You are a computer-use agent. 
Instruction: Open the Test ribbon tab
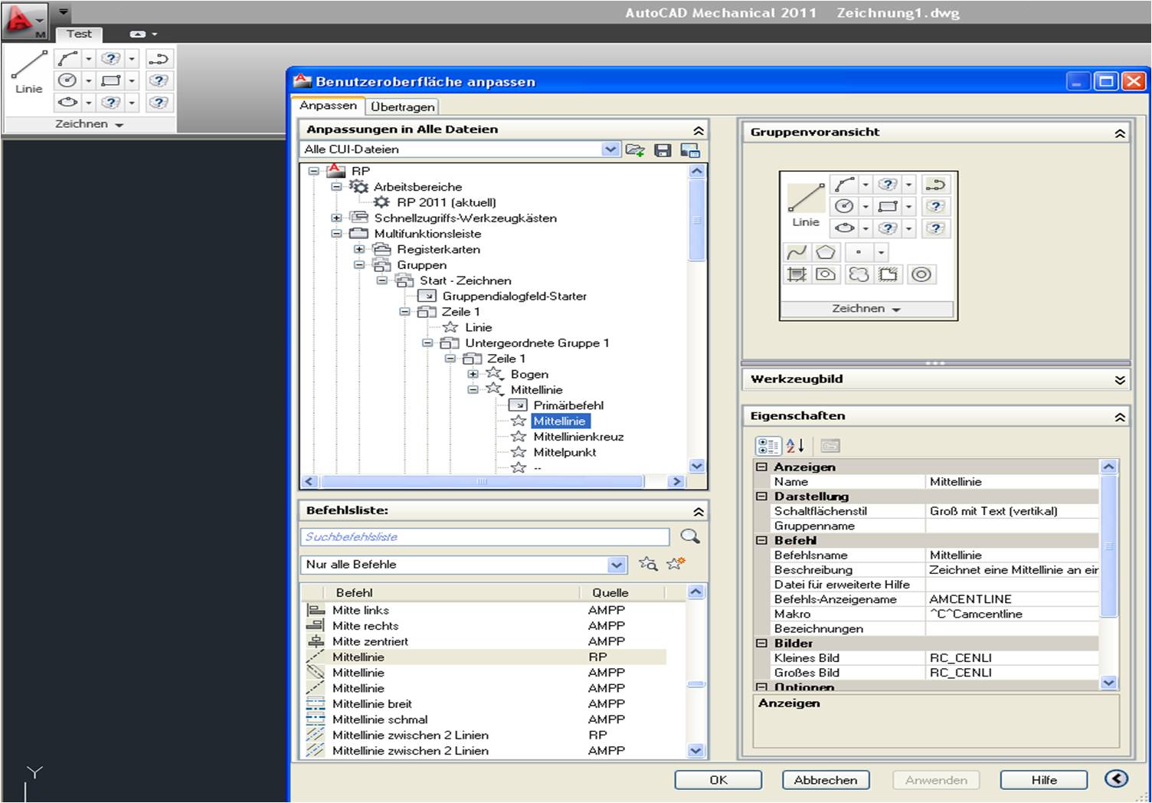click(x=79, y=34)
